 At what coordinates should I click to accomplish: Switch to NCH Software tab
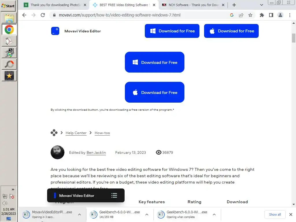(193, 5)
